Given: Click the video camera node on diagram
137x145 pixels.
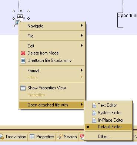Looking at the screenshot, I should [21, 17].
